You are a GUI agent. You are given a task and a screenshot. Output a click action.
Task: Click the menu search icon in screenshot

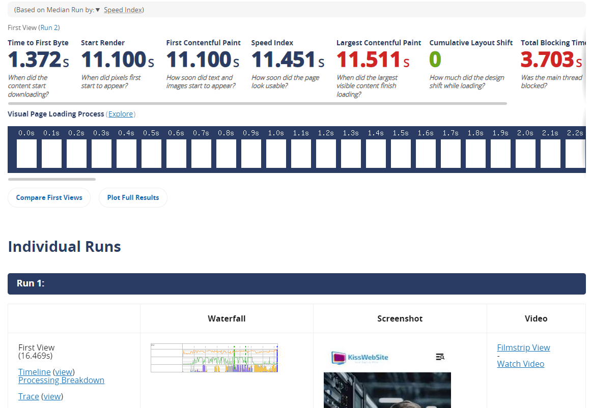[x=440, y=357]
